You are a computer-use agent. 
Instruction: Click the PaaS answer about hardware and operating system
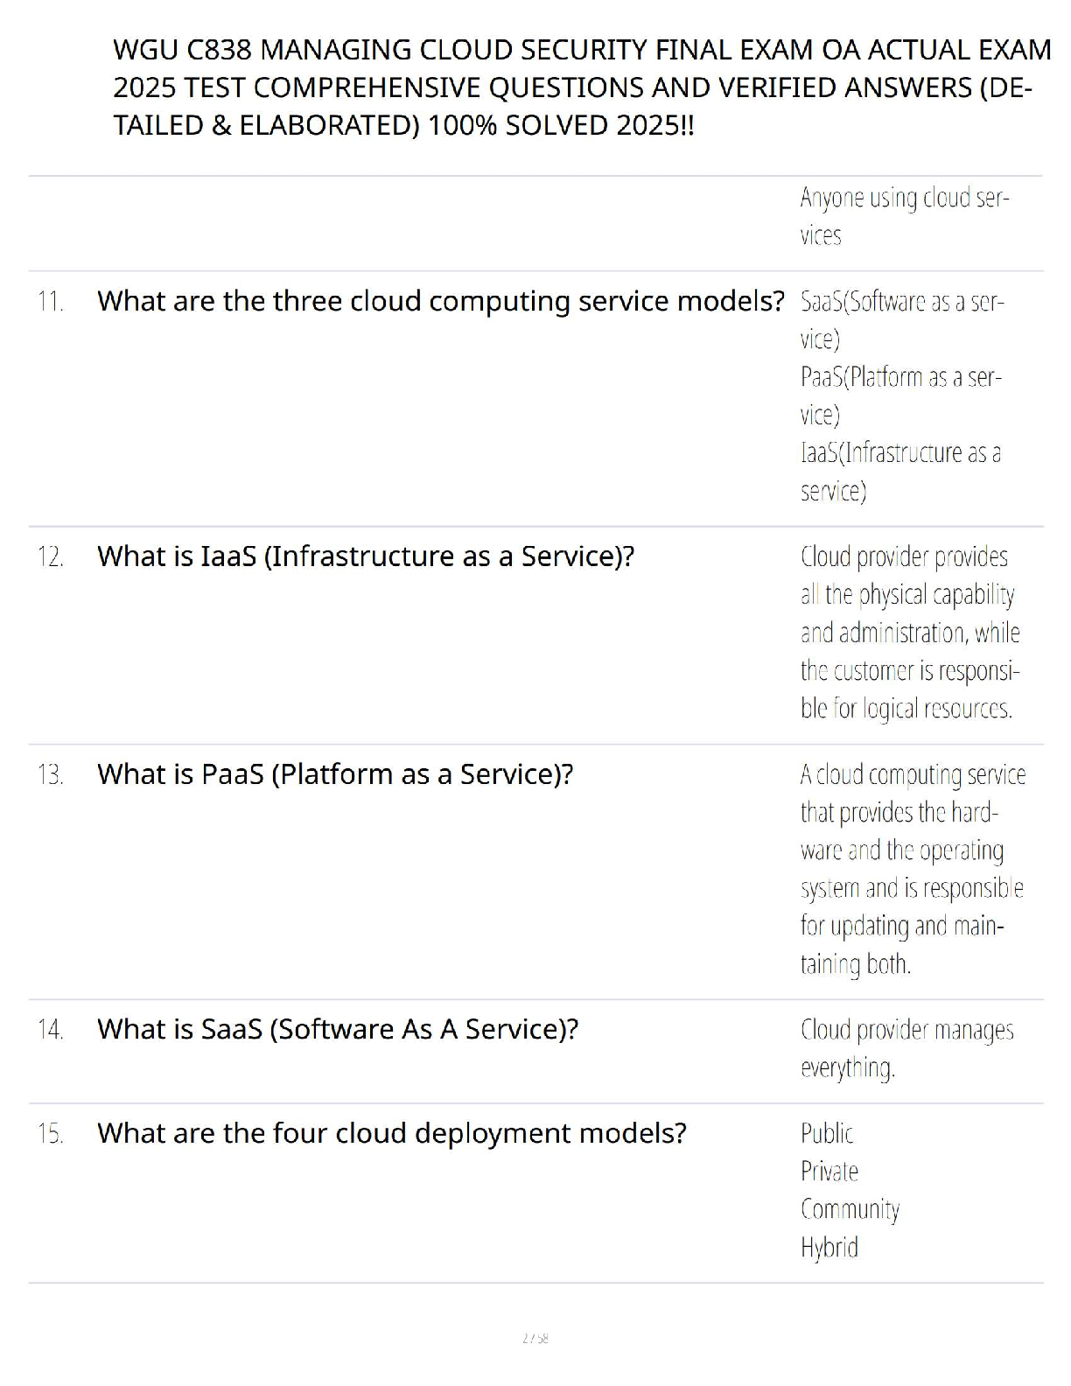click(912, 869)
